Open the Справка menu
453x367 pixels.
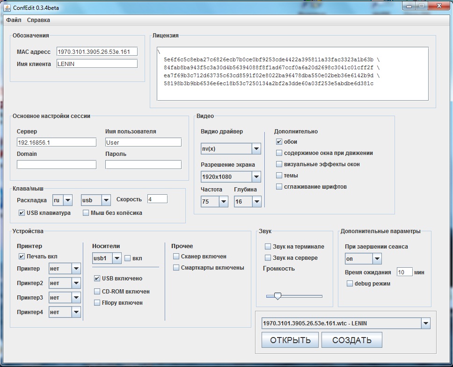(x=38, y=20)
